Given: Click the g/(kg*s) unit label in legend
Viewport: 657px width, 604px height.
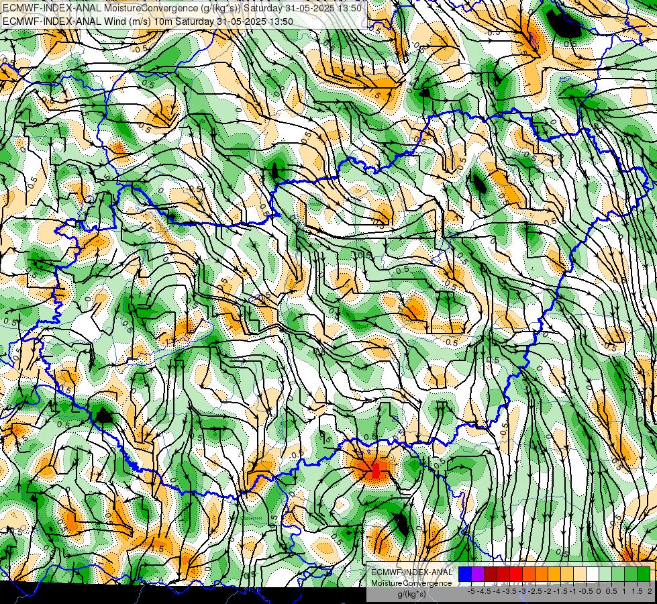Looking at the screenshot, I should coord(411,594).
